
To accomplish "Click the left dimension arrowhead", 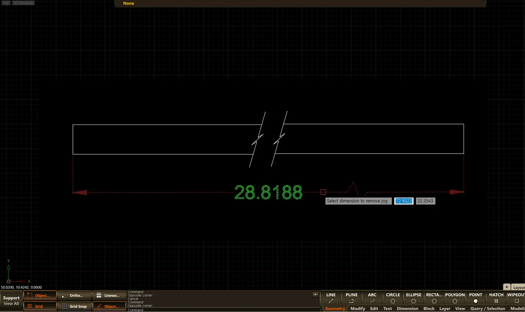I will point(81,192).
